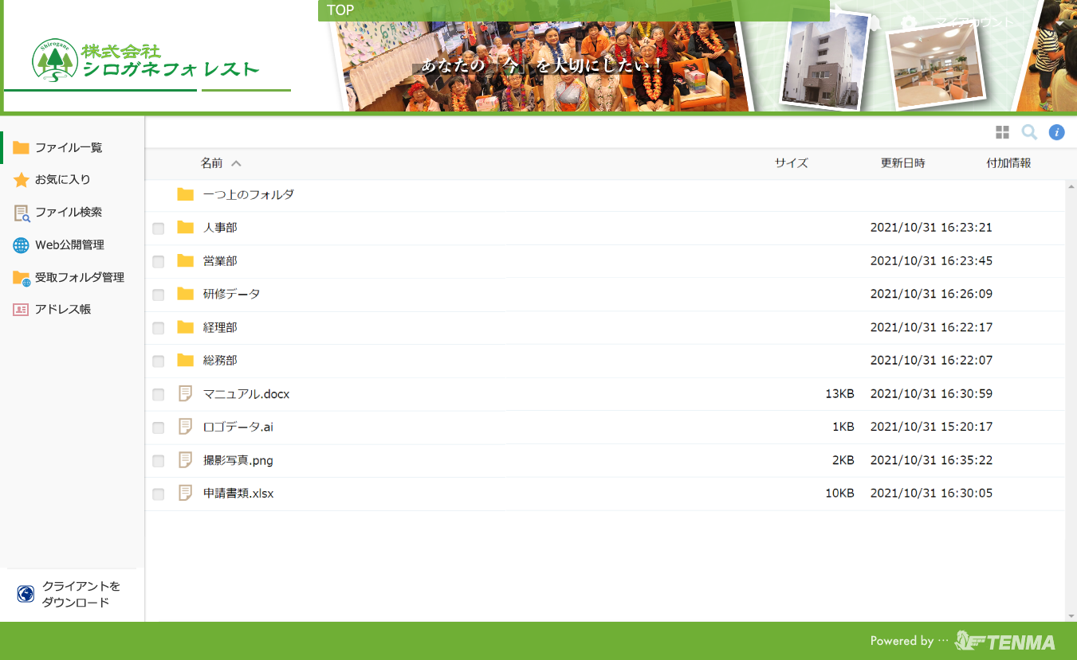Go to 一つ上のフォルダ

click(x=248, y=194)
